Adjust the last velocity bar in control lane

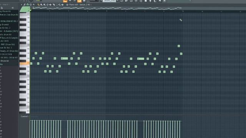tap(180, 129)
